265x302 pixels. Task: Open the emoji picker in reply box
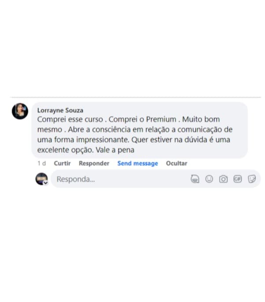pyautogui.click(x=209, y=179)
